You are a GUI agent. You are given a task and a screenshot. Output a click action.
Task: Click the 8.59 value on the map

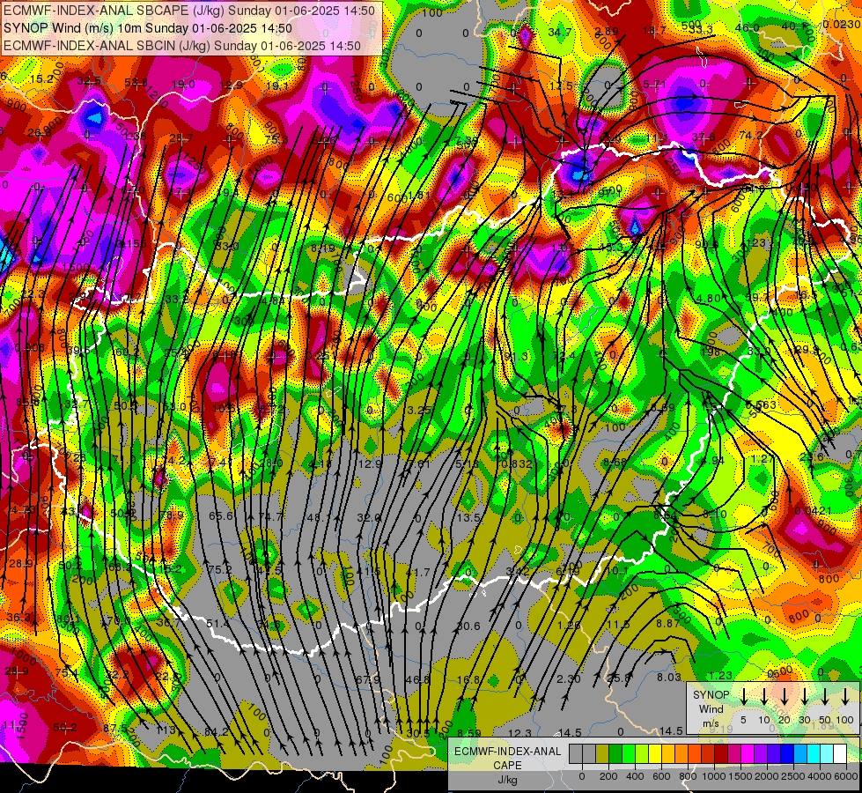point(469,733)
